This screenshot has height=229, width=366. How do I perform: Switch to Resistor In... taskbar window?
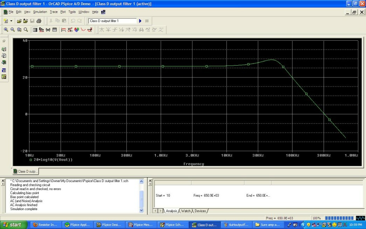coord(45,225)
